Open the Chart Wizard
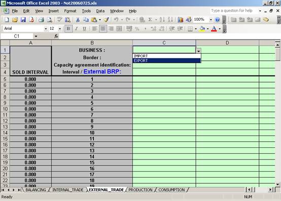The height and width of the screenshot is (201, 281). (x=181, y=20)
